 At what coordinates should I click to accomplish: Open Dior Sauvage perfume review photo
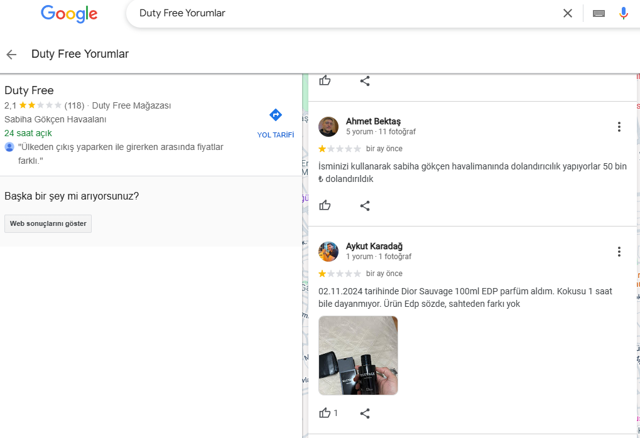tap(358, 355)
